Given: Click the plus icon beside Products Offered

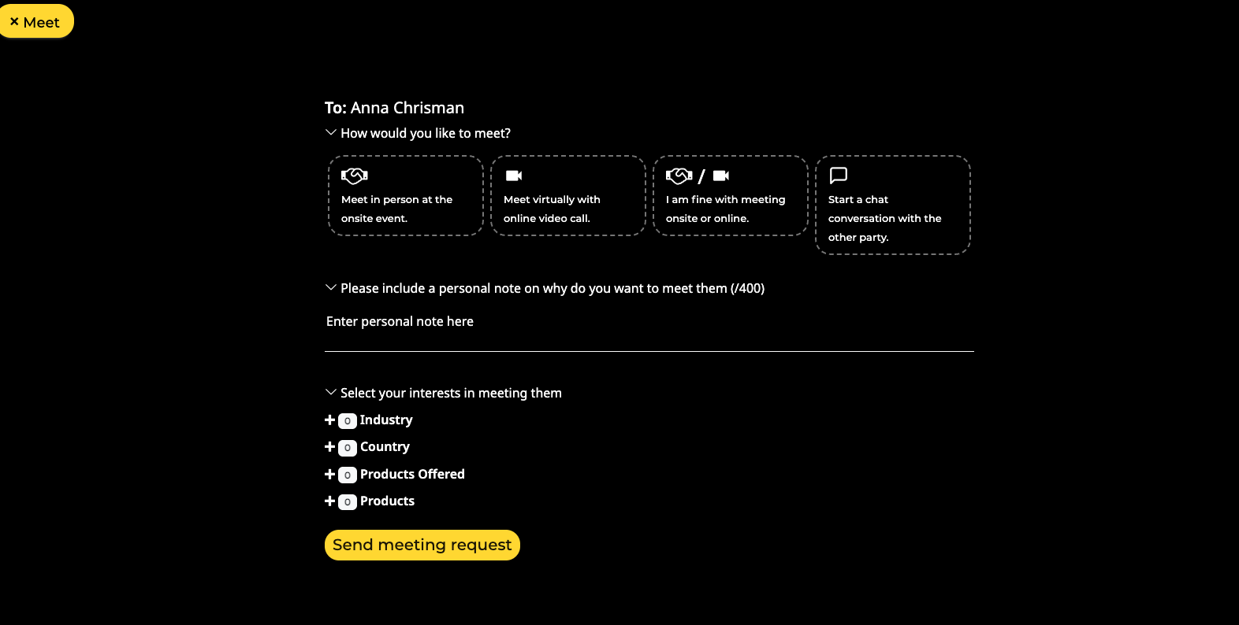Looking at the screenshot, I should 330,475.
